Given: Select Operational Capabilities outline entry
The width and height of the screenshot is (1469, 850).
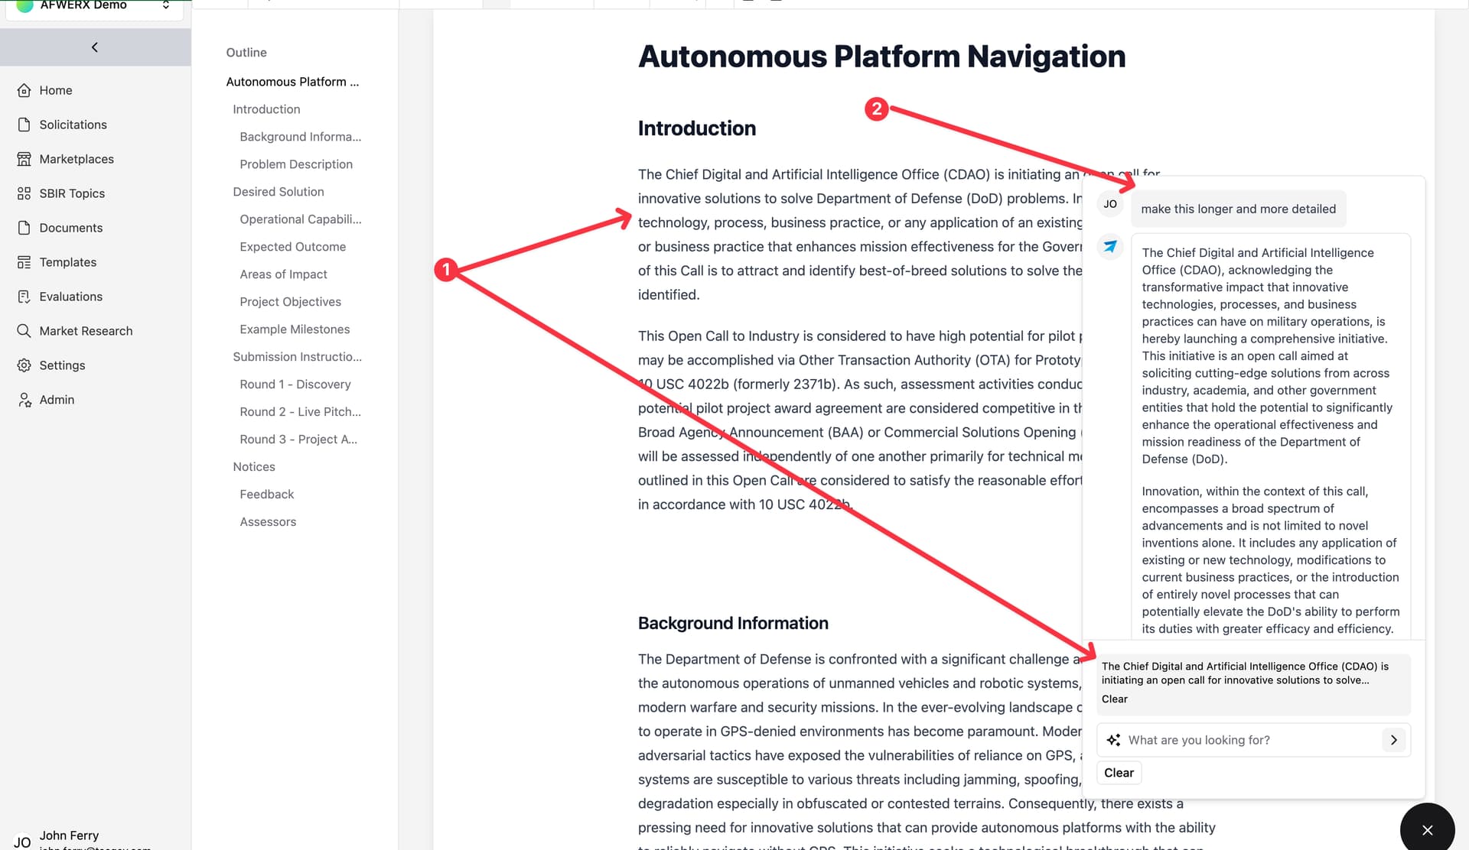Looking at the screenshot, I should pos(301,219).
